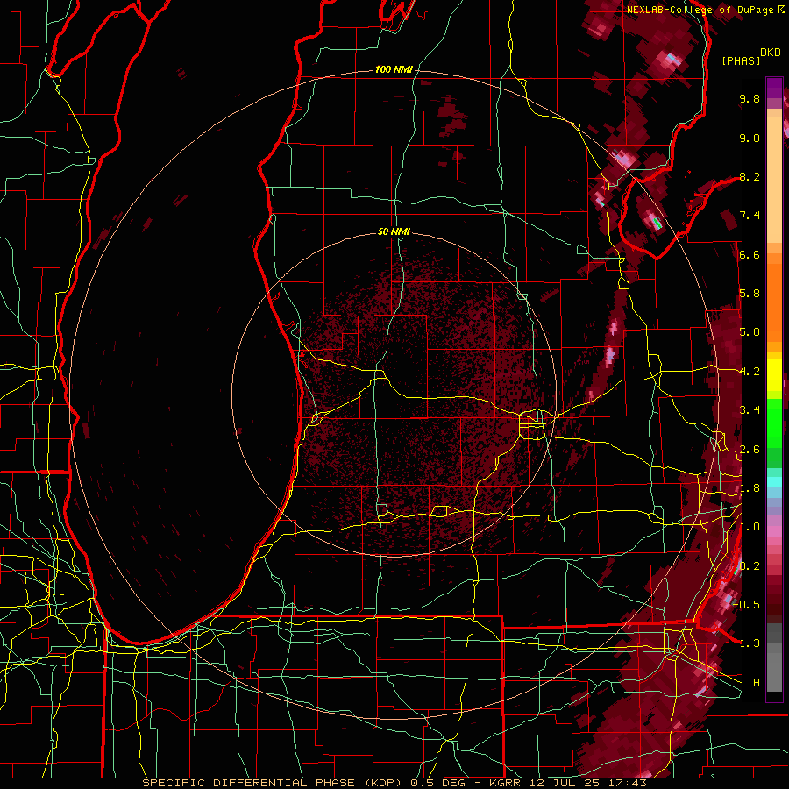Image resolution: width=789 pixels, height=789 pixels.
Task: Click the 9.8 scale value
Action: pos(750,99)
